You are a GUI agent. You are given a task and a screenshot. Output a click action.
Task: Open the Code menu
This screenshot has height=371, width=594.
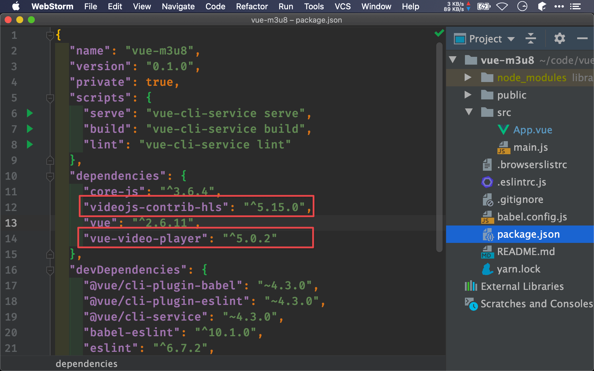pyautogui.click(x=215, y=6)
